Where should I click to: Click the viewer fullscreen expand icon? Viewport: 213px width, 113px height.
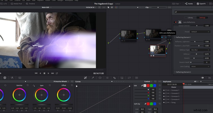point(99,7)
